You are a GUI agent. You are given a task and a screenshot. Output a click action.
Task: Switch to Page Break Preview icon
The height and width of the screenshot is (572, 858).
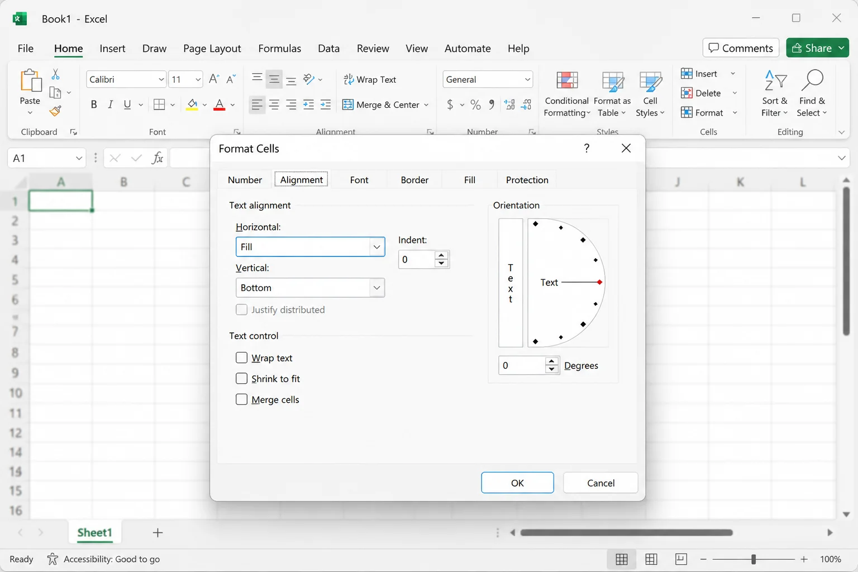tap(681, 559)
